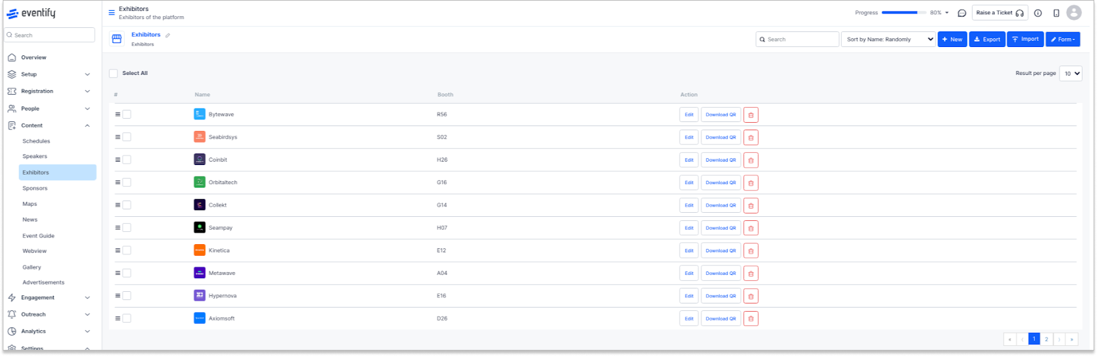Toggle the hamburger menu beside the Exhibitors title
Screen dimensions: 1097x356
click(x=112, y=12)
